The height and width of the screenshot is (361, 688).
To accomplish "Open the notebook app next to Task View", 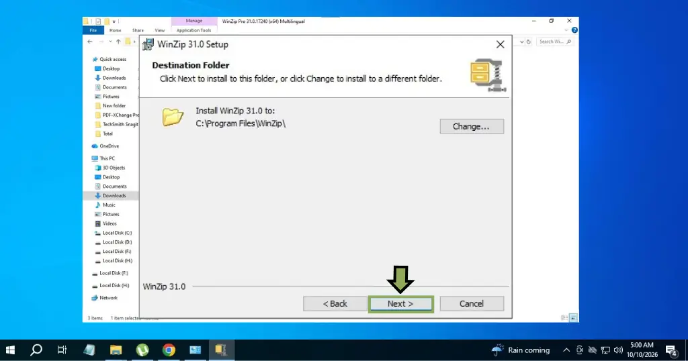I will click(89, 350).
